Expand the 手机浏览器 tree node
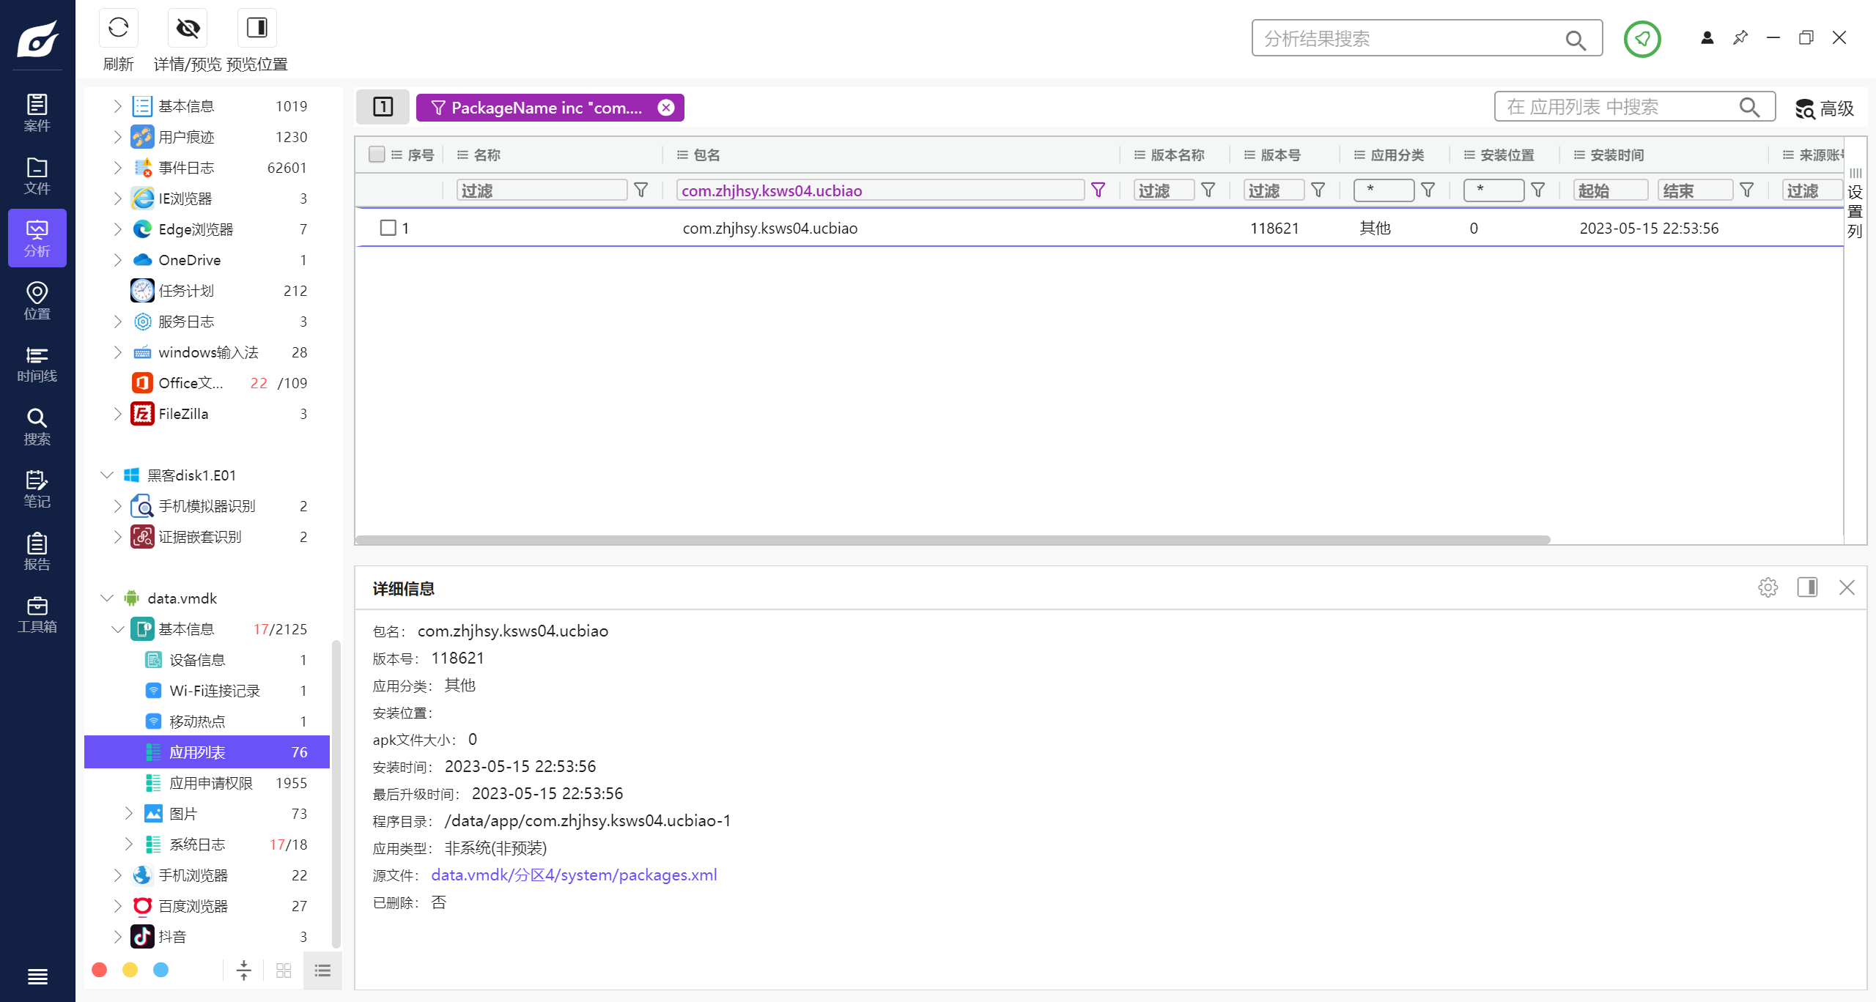This screenshot has height=1002, width=1876. 117,875
